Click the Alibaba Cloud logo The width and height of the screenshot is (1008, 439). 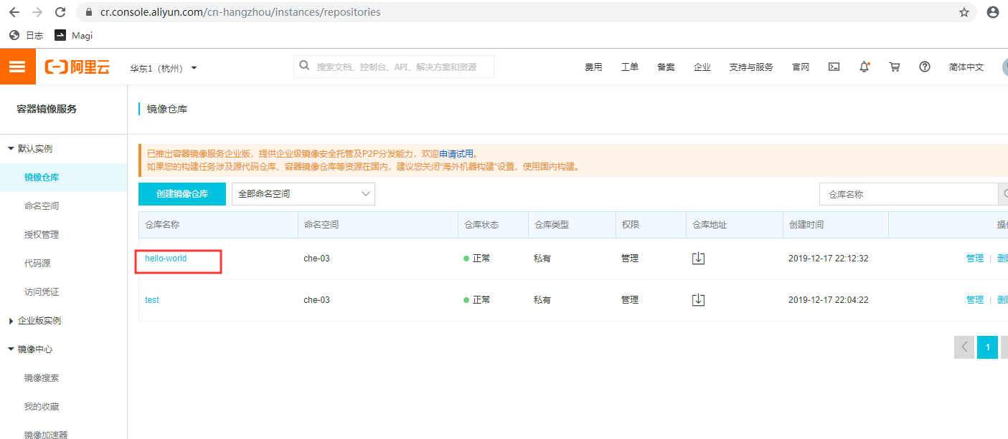pos(77,66)
